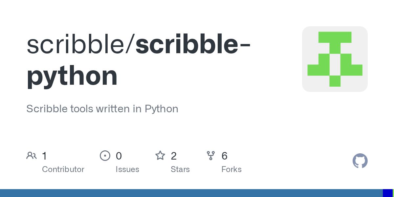
Task: Click the "Forks" label
Action: point(231,169)
